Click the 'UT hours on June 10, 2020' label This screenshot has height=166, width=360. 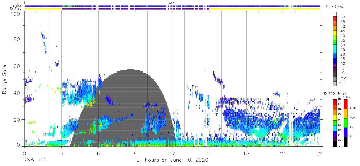(172, 160)
